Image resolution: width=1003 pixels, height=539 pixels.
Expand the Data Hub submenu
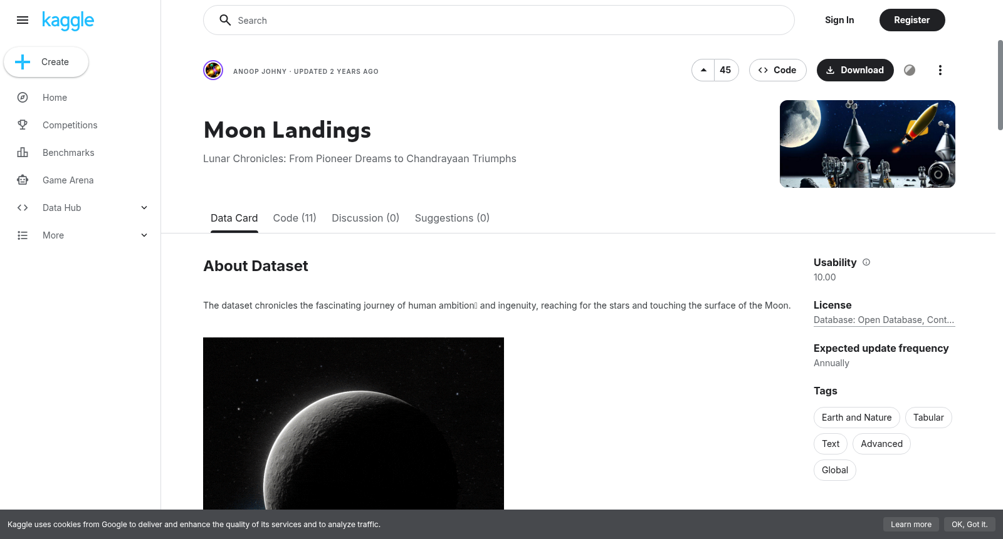pos(144,208)
